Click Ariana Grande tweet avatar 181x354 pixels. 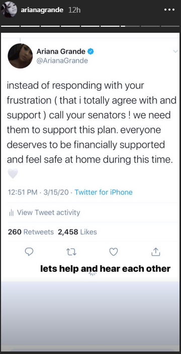[20, 56]
